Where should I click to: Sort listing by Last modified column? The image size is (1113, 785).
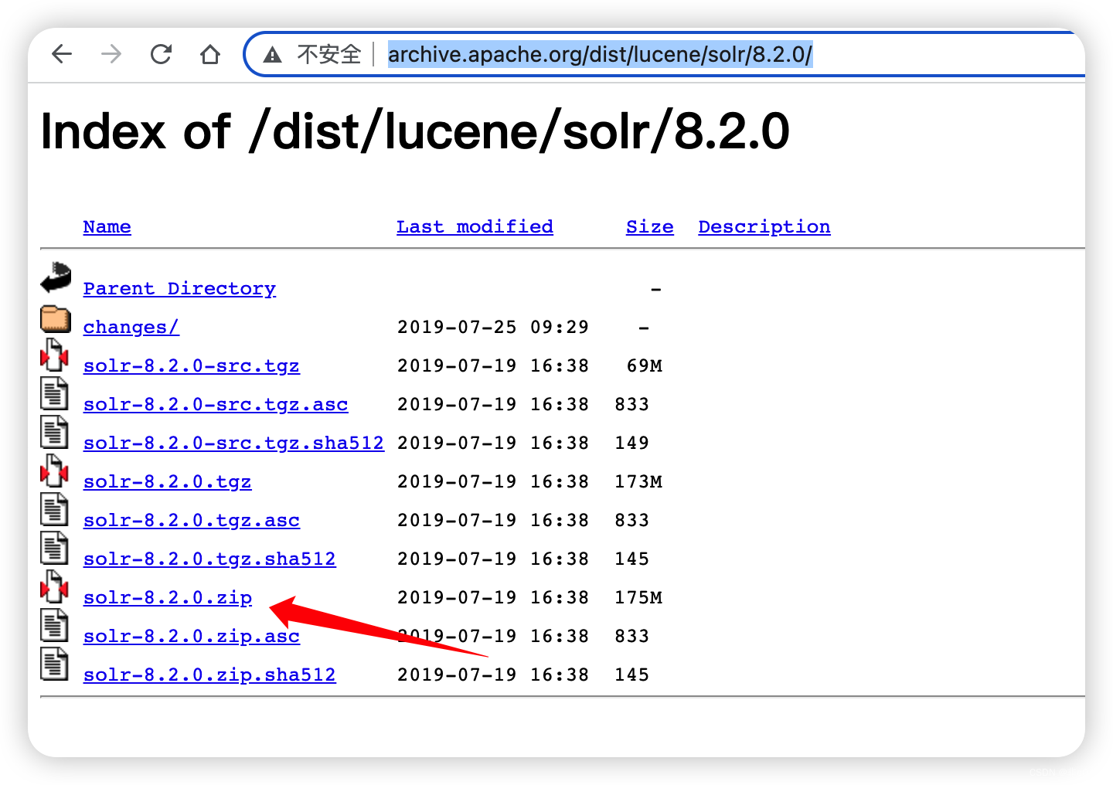coord(475,227)
